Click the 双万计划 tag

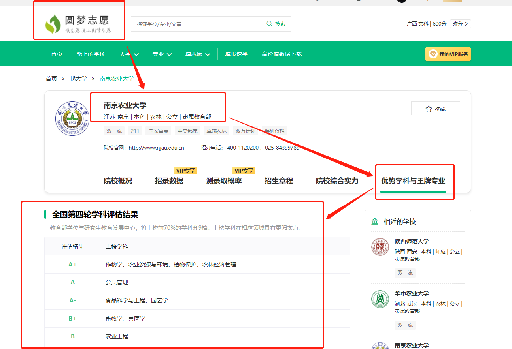pos(246,131)
